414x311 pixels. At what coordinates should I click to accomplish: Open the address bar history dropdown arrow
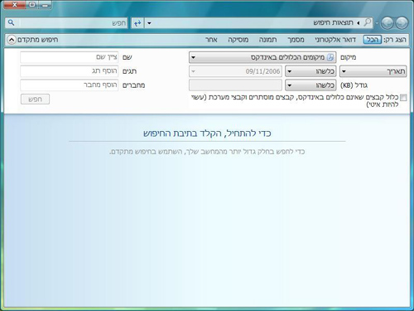pos(149,23)
